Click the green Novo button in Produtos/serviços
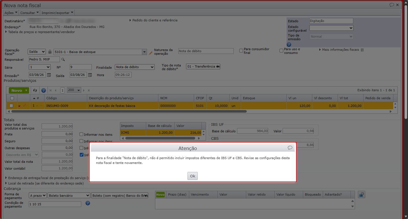The width and height of the screenshot is (408, 219). tap(17, 90)
